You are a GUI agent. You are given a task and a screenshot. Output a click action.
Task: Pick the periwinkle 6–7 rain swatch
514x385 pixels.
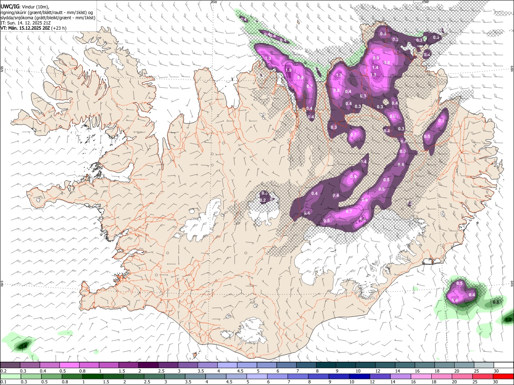pos(277,377)
